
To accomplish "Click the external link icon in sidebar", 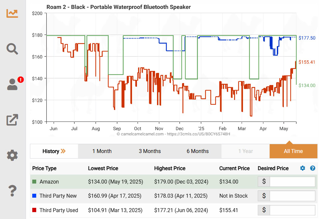I will pyautogui.click(x=12, y=120).
